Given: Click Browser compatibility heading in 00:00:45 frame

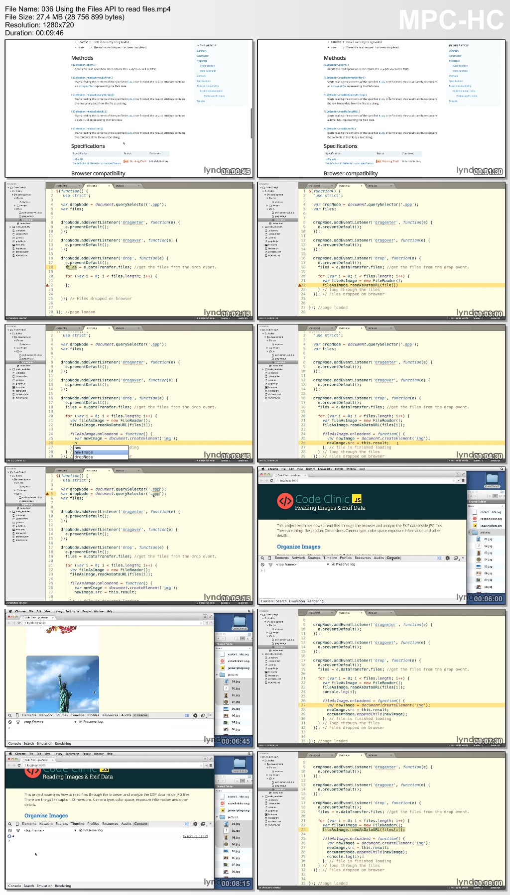Looking at the screenshot, I should [x=98, y=174].
